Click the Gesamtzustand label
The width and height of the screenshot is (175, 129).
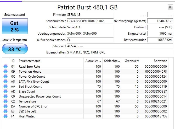pos(14,15)
